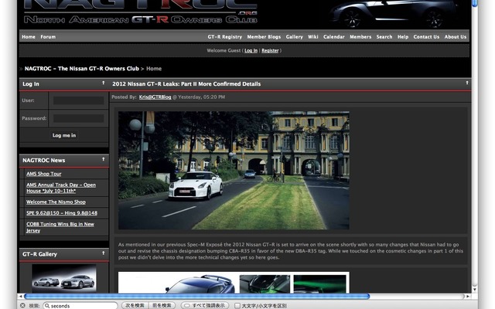Open author link Kris@GTRBlog
495x309 pixels.
point(155,97)
